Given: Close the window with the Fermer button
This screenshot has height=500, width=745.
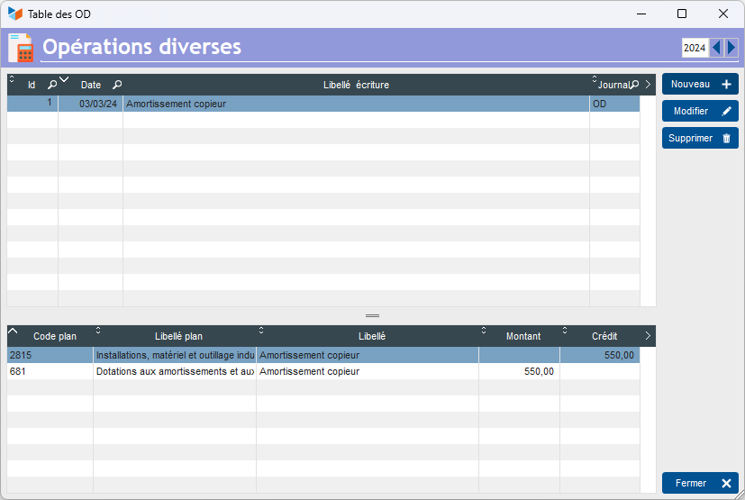Looking at the screenshot, I should click(x=700, y=483).
